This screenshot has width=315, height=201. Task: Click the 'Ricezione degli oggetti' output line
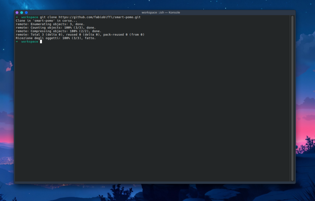(56, 38)
